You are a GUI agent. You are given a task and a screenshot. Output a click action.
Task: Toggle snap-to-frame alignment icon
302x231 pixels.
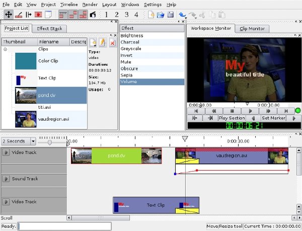pyautogui.click(x=63, y=15)
